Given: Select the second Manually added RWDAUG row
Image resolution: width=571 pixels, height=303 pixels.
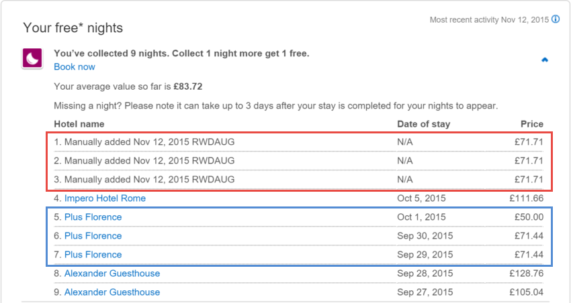Looking at the screenshot, I should 299,161.
